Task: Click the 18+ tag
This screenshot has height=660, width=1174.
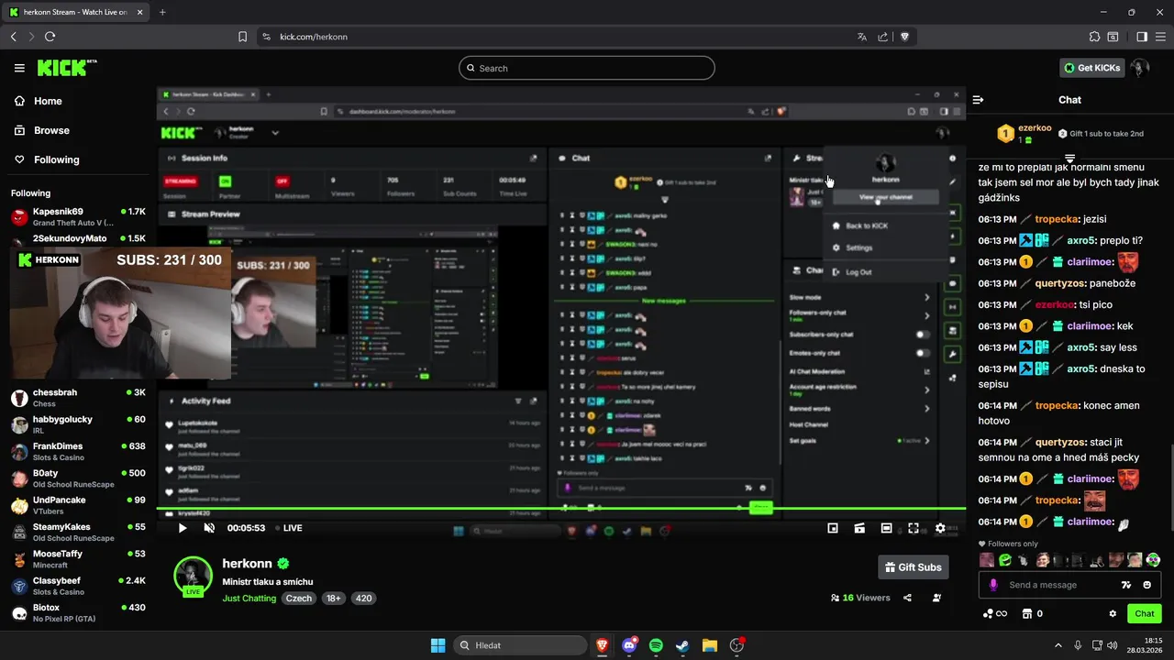Action: click(x=334, y=599)
